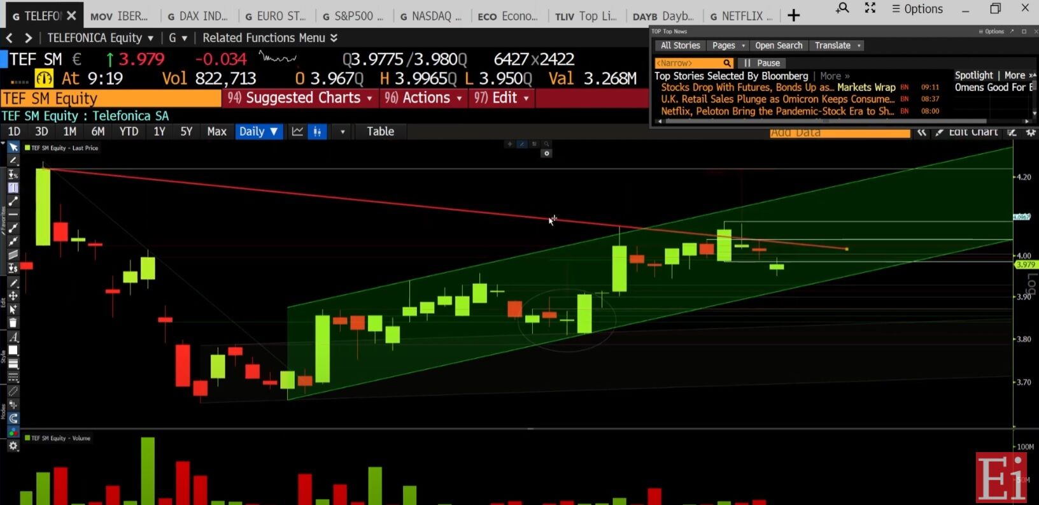Switch to the NETFLIX tab
Viewport: 1039px width, 505px height.
(742, 16)
